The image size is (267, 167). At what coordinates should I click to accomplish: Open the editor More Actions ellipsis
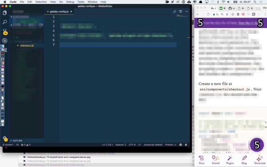tap(186, 11)
